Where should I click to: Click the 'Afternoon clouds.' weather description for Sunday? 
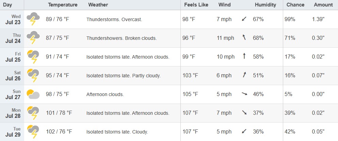pyautogui.click(x=105, y=94)
